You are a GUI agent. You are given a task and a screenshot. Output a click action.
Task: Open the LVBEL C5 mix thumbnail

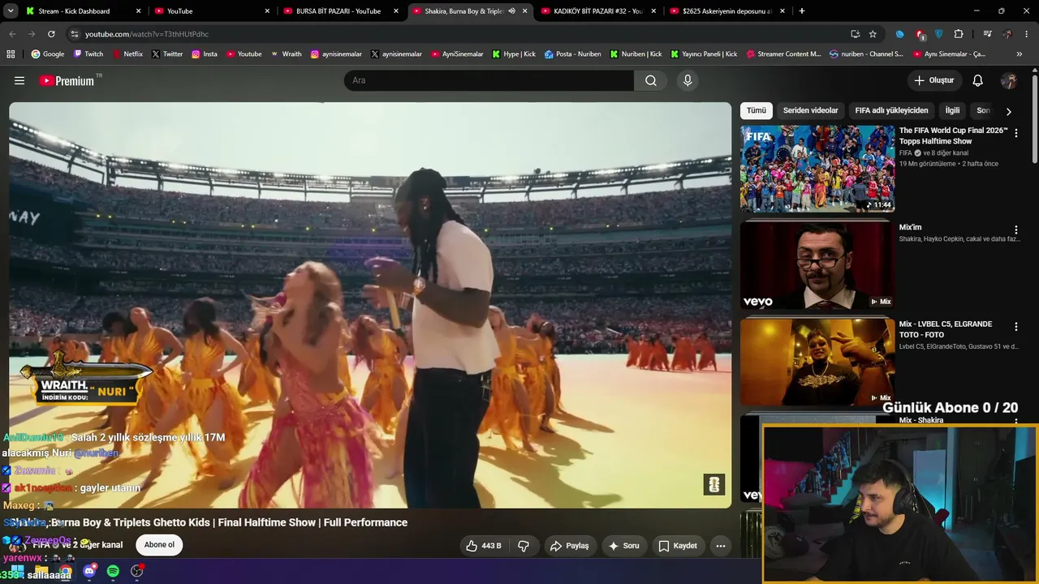point(817,362)
